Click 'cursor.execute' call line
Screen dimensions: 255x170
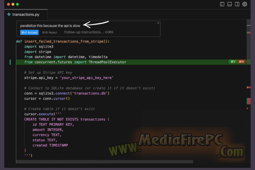(43, 114)
